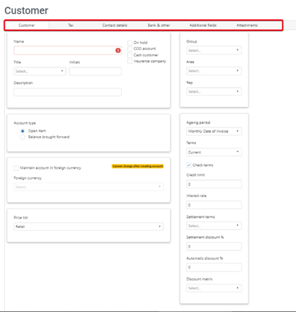Click the red error icon in Name field
296x312 pixels.
point(118,51)
